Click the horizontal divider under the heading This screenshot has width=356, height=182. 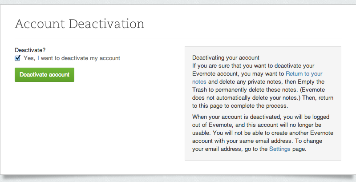[178, 39]
